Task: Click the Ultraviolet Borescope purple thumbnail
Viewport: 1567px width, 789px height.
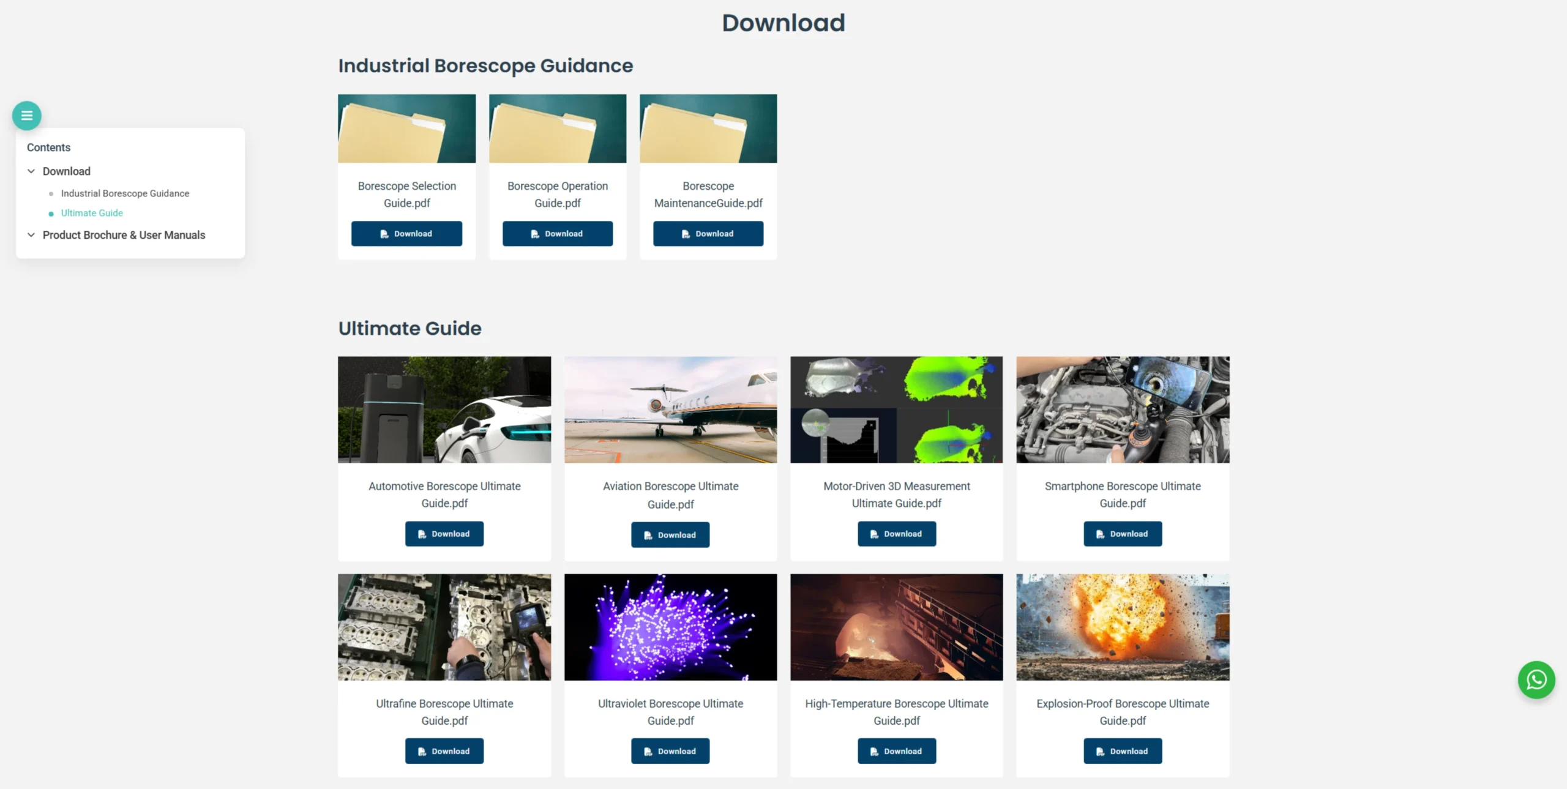Action: pyautogui.click(x=670, y=627)
